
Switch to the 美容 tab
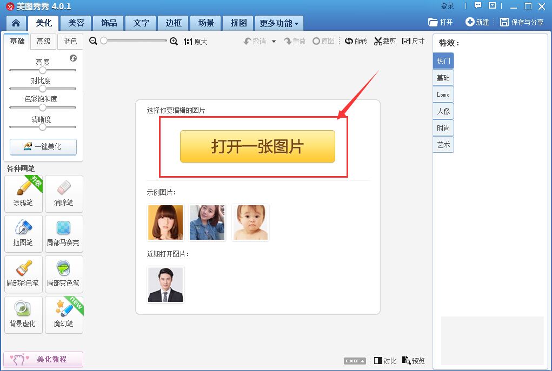(x=76, y=23)
